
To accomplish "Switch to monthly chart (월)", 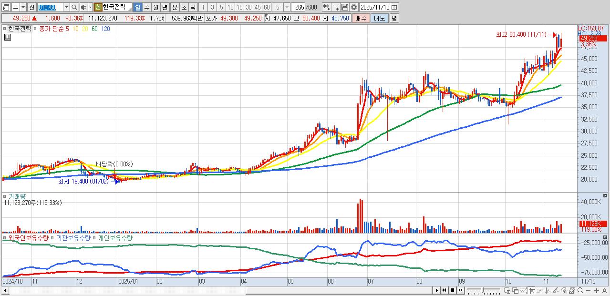I will [x=155, y=7].
